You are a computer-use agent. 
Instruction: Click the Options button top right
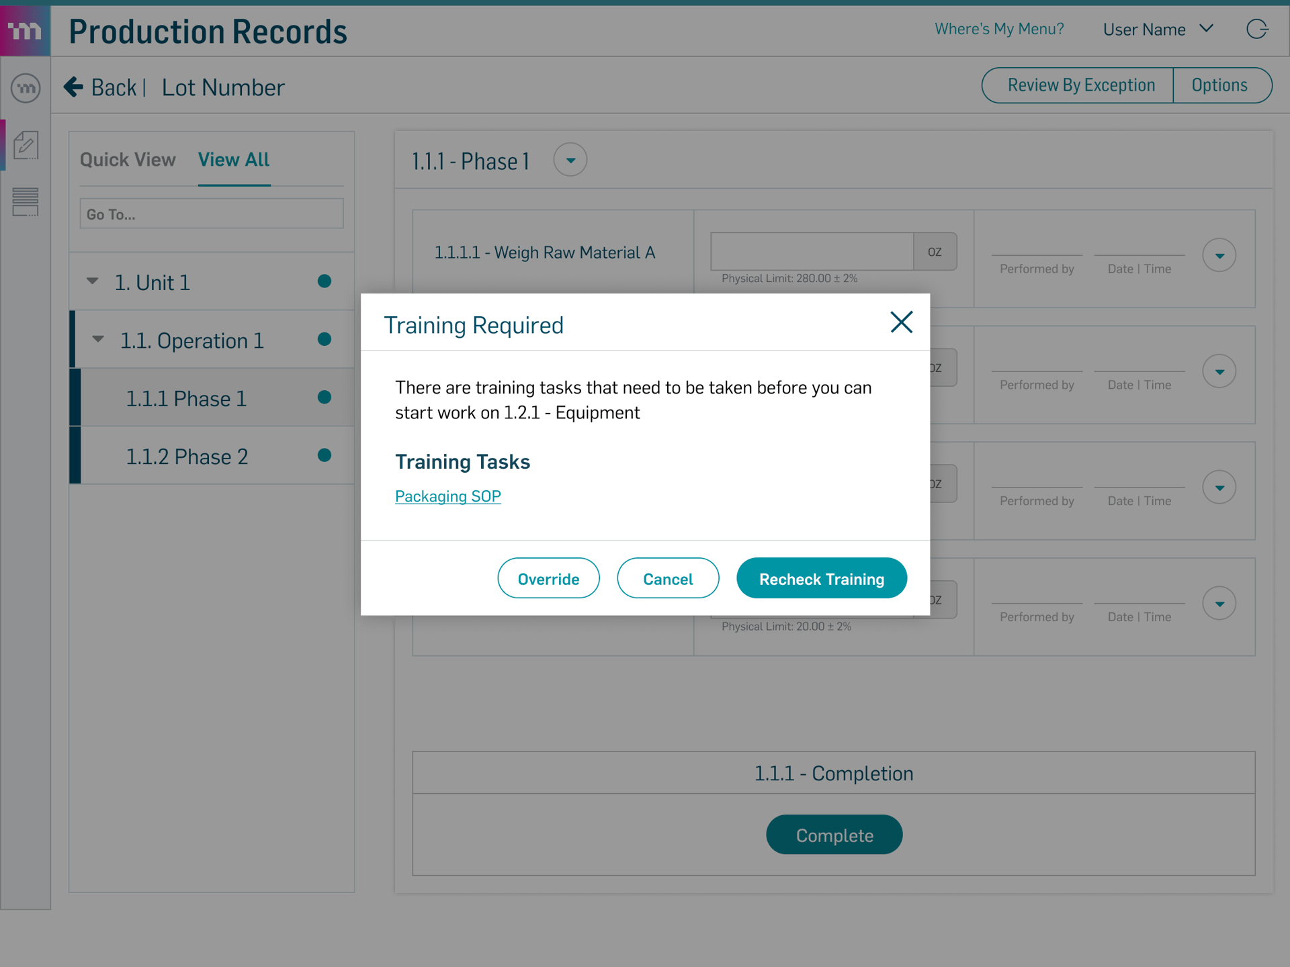tap(1220, 85)
